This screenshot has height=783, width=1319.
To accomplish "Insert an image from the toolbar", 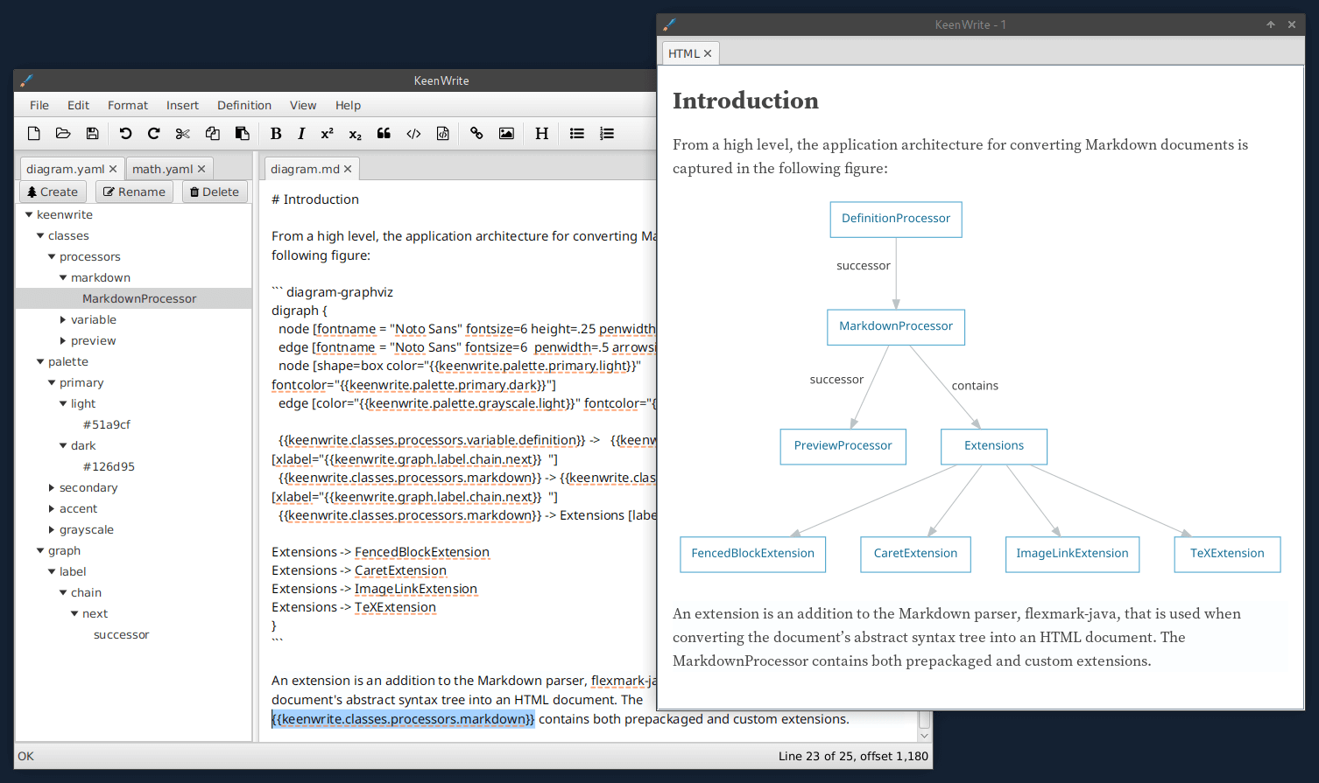I will click(506, 133).
